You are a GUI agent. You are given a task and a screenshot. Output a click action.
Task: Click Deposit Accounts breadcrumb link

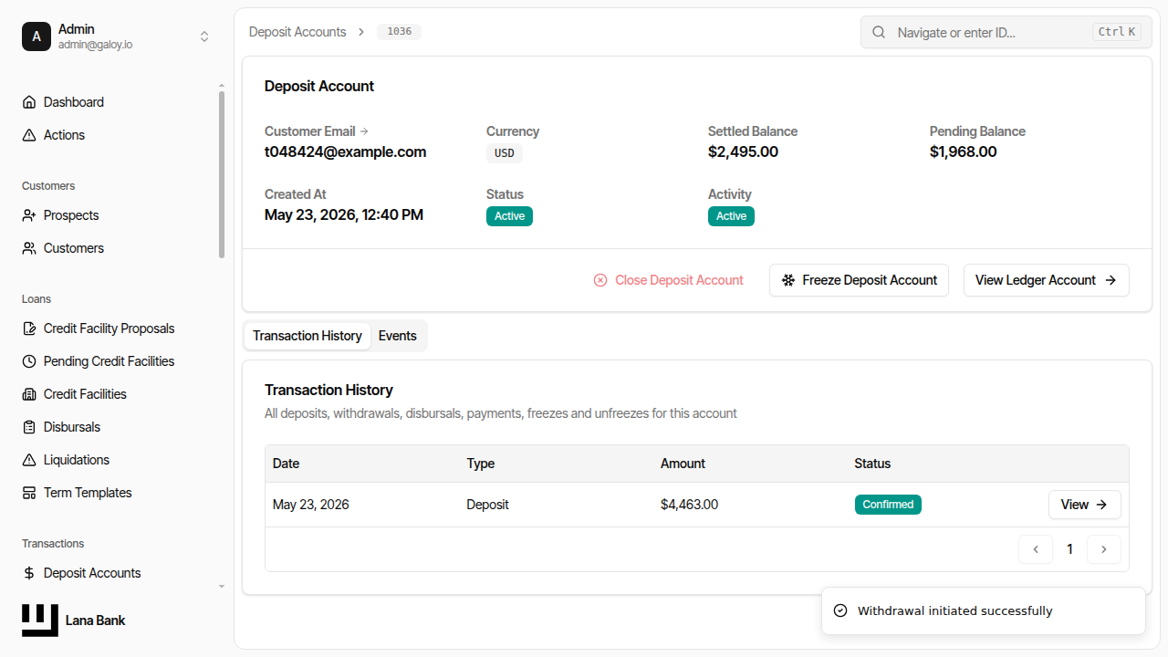click(x=297, y=32)
